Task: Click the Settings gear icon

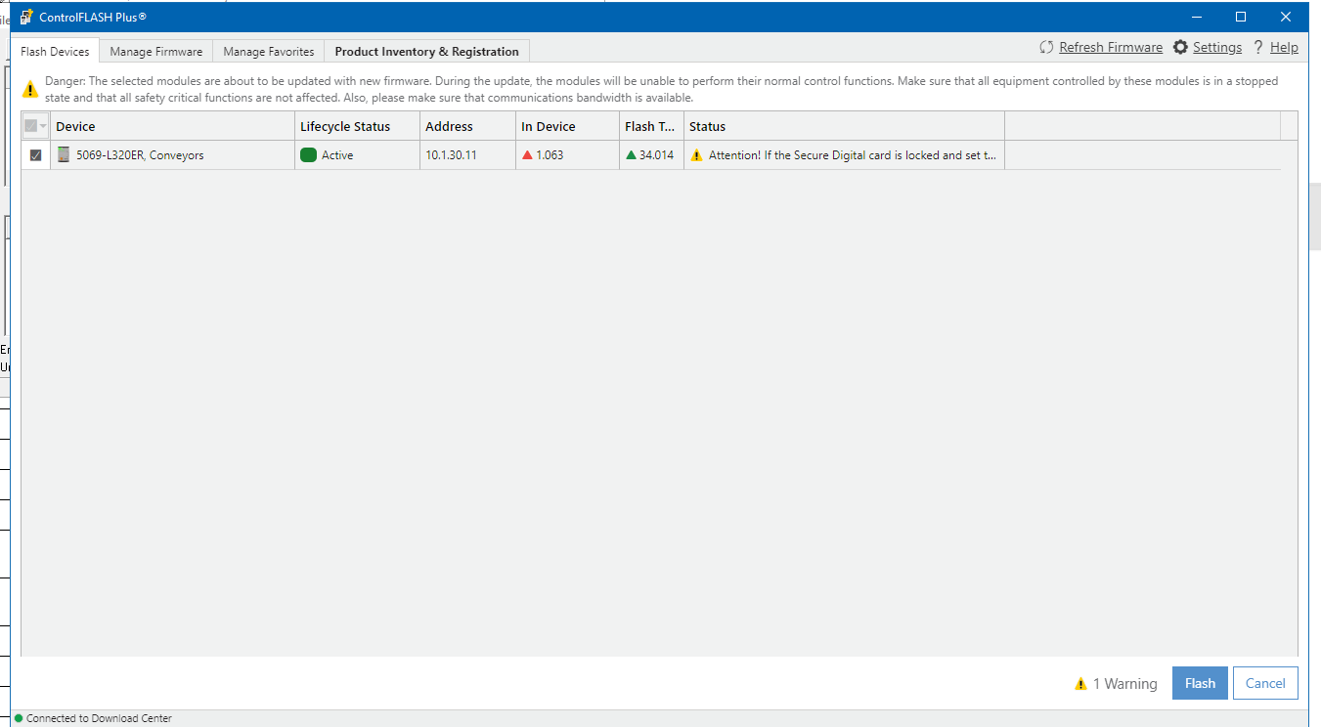Action: click(1180, 48)
